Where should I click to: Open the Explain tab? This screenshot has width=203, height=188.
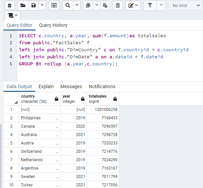(46, 86)
